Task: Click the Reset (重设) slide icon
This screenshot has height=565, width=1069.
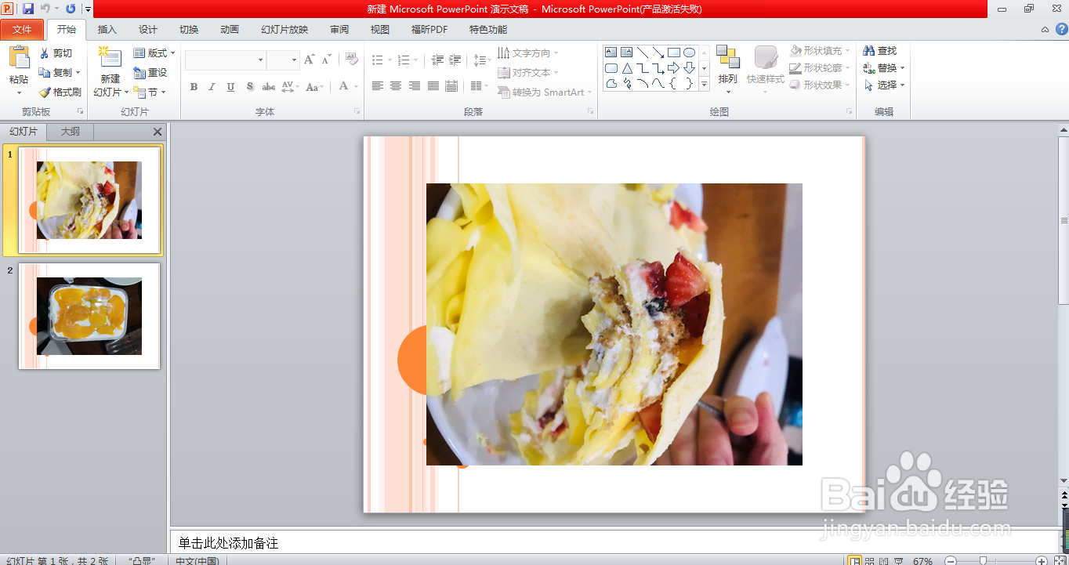Action: pyautogui.click(x=140, y=72)
